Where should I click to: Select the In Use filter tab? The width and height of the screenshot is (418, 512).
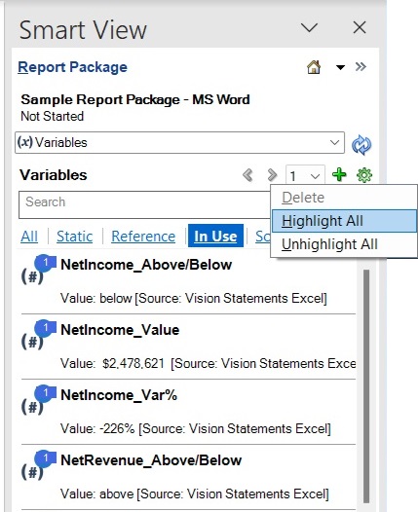click(x=215, y=236)
